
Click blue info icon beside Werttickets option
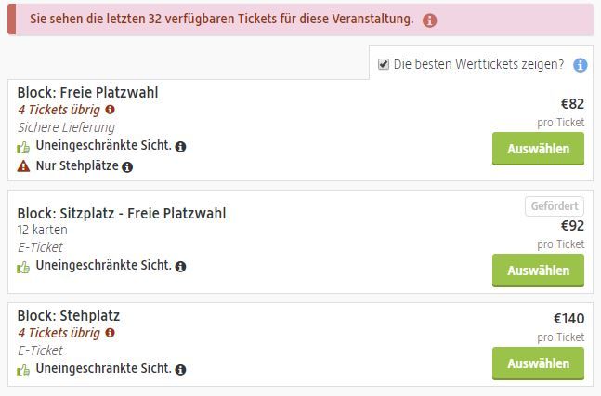(580, 65)
